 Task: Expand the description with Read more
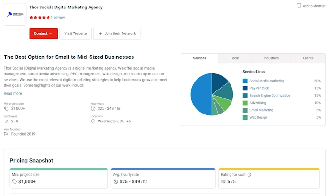(13, 93)
